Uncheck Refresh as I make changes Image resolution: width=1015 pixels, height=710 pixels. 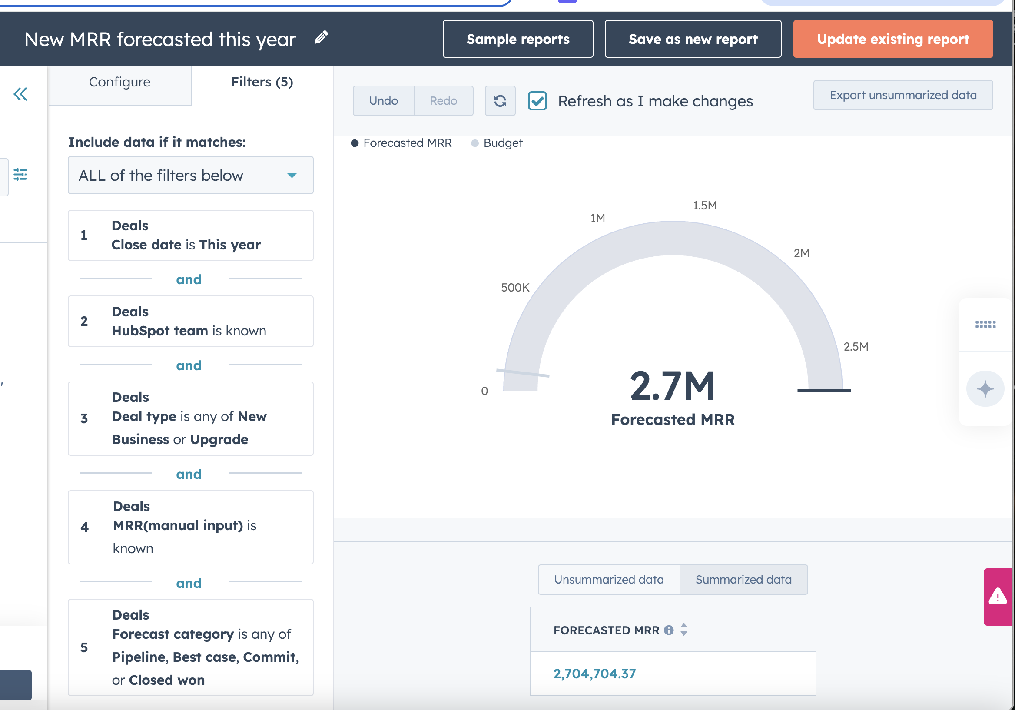pos(537,101)
